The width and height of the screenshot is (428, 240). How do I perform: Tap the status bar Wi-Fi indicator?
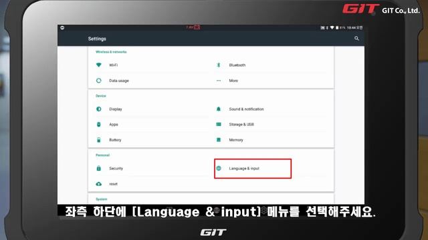point(332,28)
